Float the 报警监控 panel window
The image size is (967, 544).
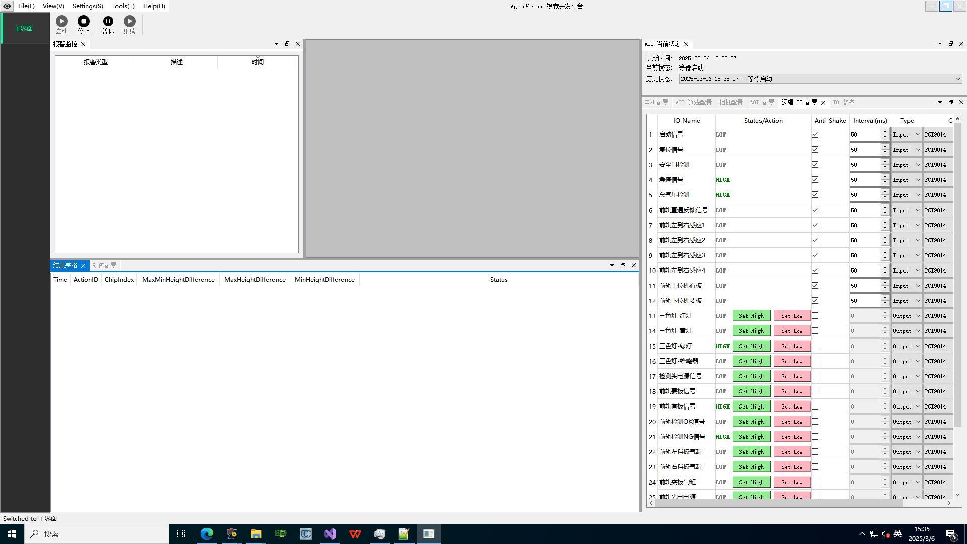pyautogui.click(x=287, y=44)
